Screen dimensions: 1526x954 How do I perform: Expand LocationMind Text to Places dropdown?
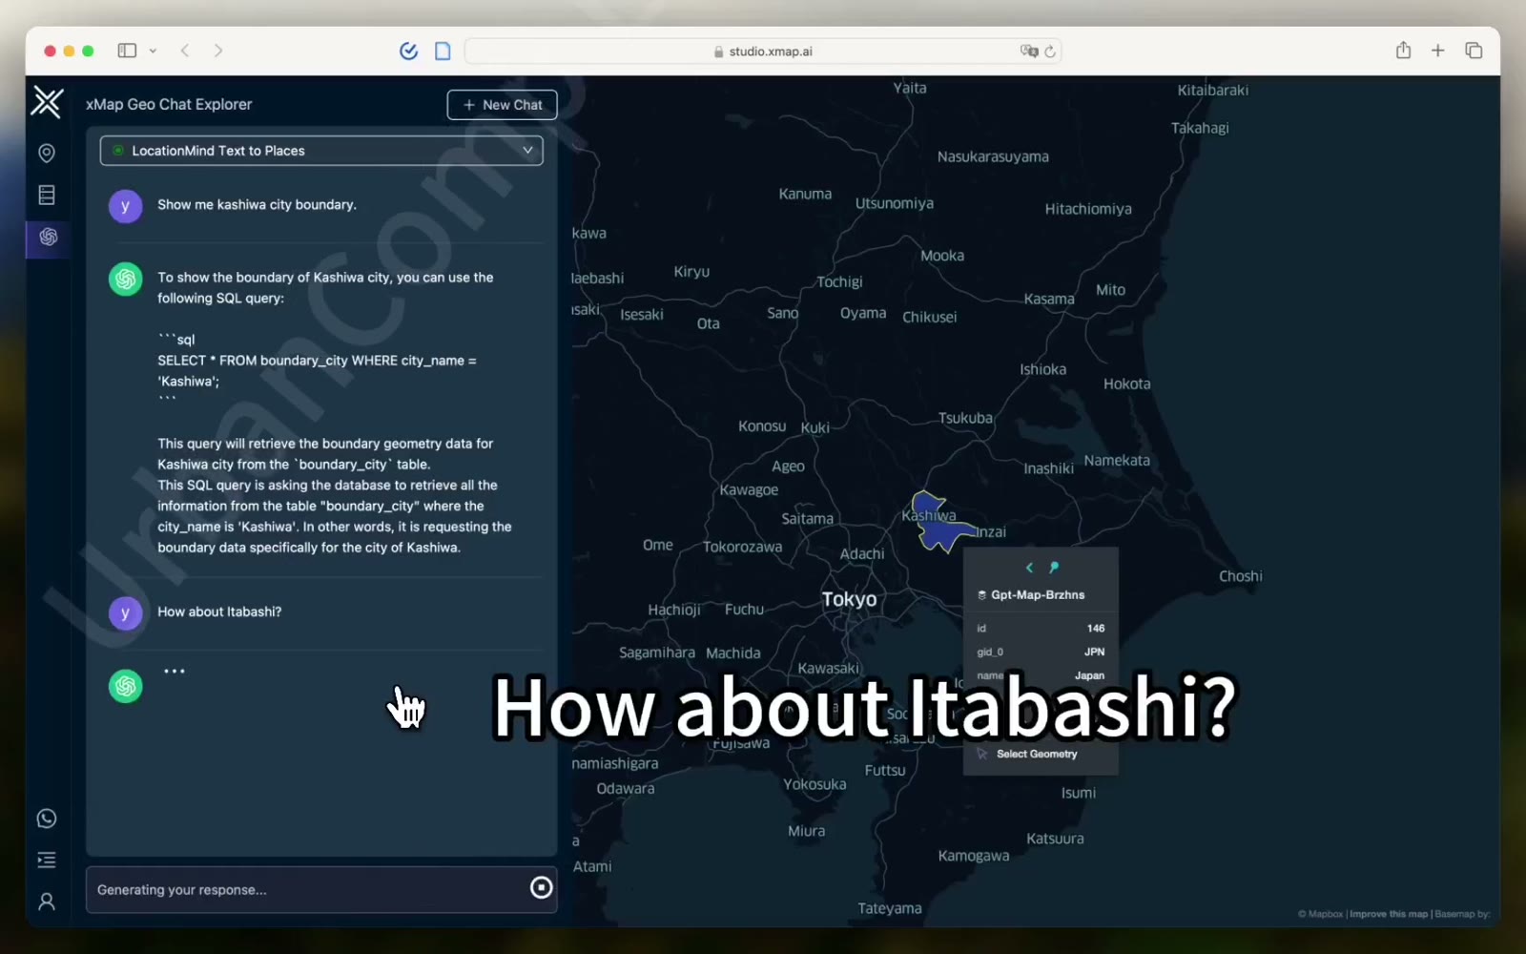tap(321, 151)
